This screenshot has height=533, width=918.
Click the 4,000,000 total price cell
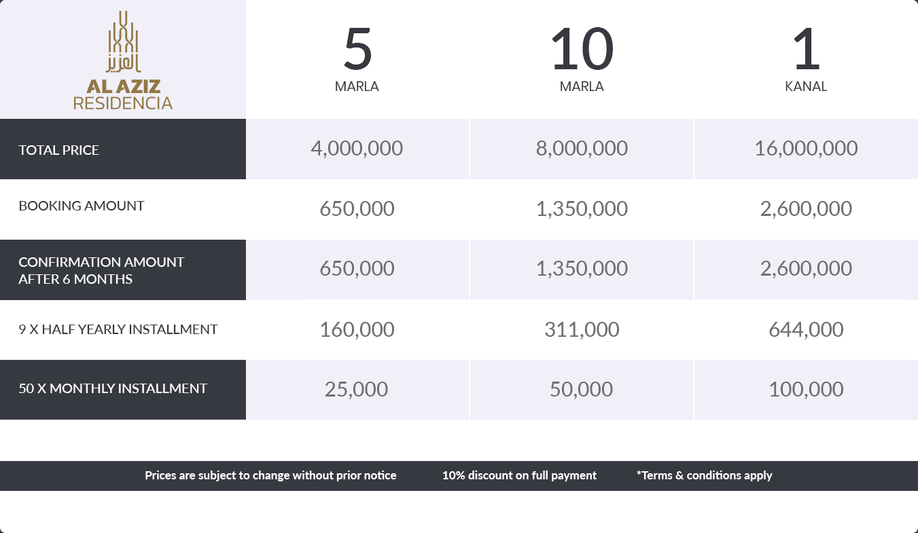357,148
